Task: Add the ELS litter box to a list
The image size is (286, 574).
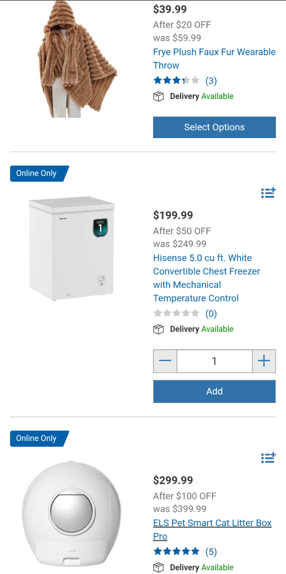Action: click(x=268, y=458)
